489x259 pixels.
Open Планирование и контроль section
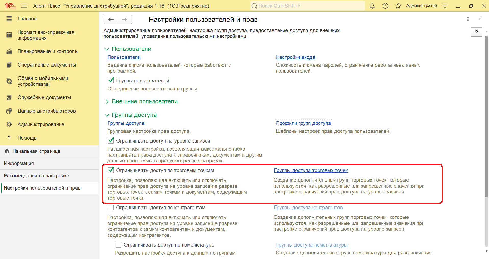(47, 51)
